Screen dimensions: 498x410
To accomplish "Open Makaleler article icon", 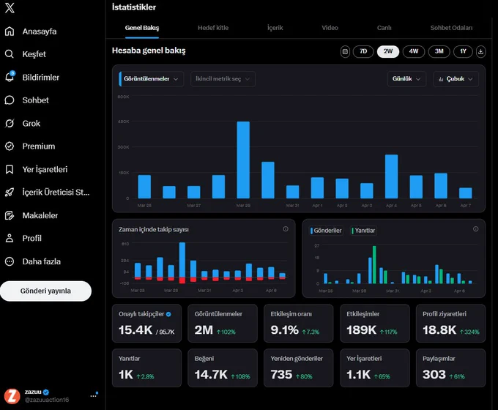I will tap(10, 215).
